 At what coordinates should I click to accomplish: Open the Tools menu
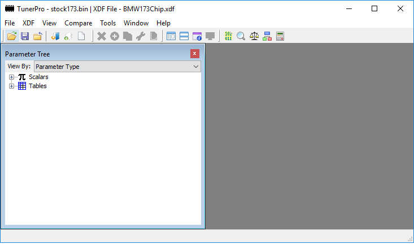coord(108,23)
